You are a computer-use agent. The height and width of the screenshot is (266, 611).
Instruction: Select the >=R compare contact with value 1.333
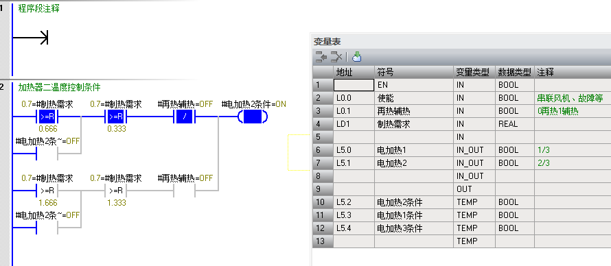116,191
